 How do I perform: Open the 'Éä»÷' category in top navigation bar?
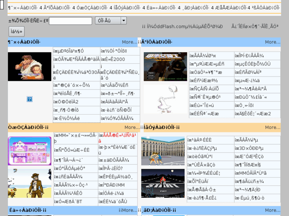click(x=160, y=8)
